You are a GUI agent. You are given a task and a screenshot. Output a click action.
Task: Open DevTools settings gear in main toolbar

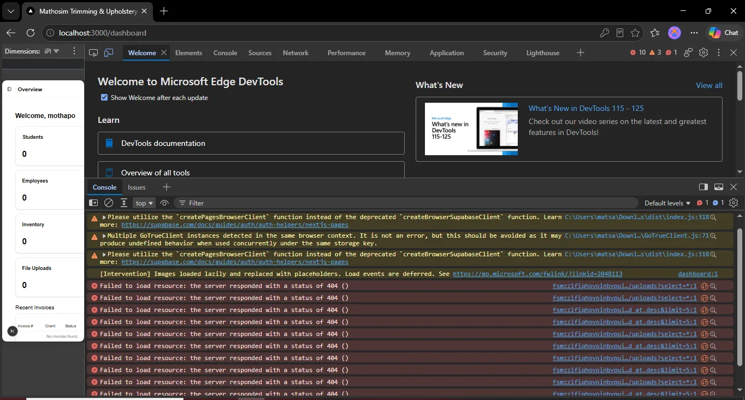click(703, 52)
